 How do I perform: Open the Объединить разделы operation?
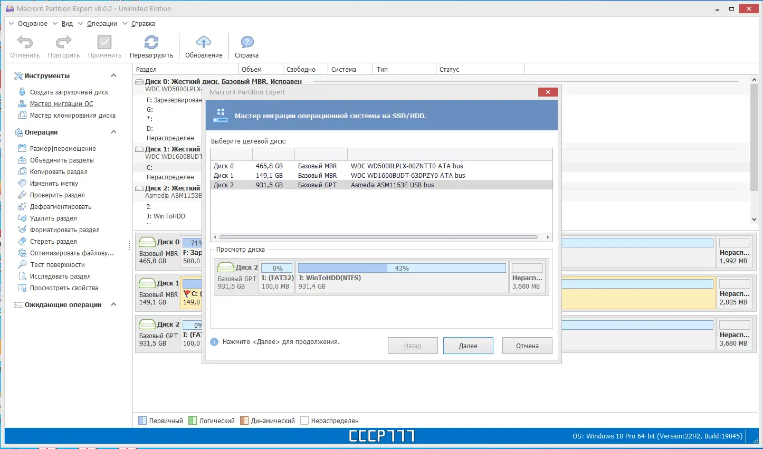point(62,160)
